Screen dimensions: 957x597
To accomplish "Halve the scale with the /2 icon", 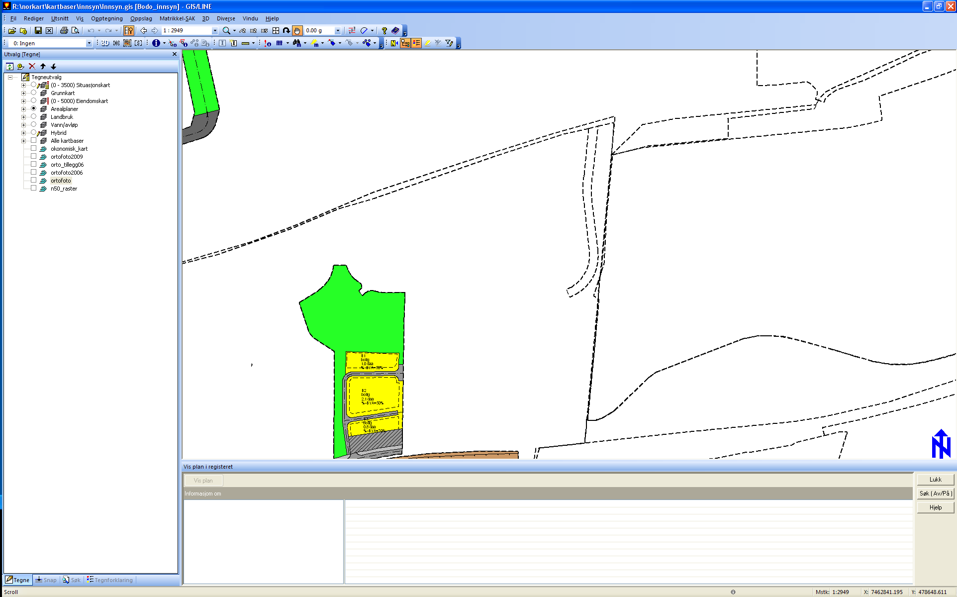I will coord(243,30).
